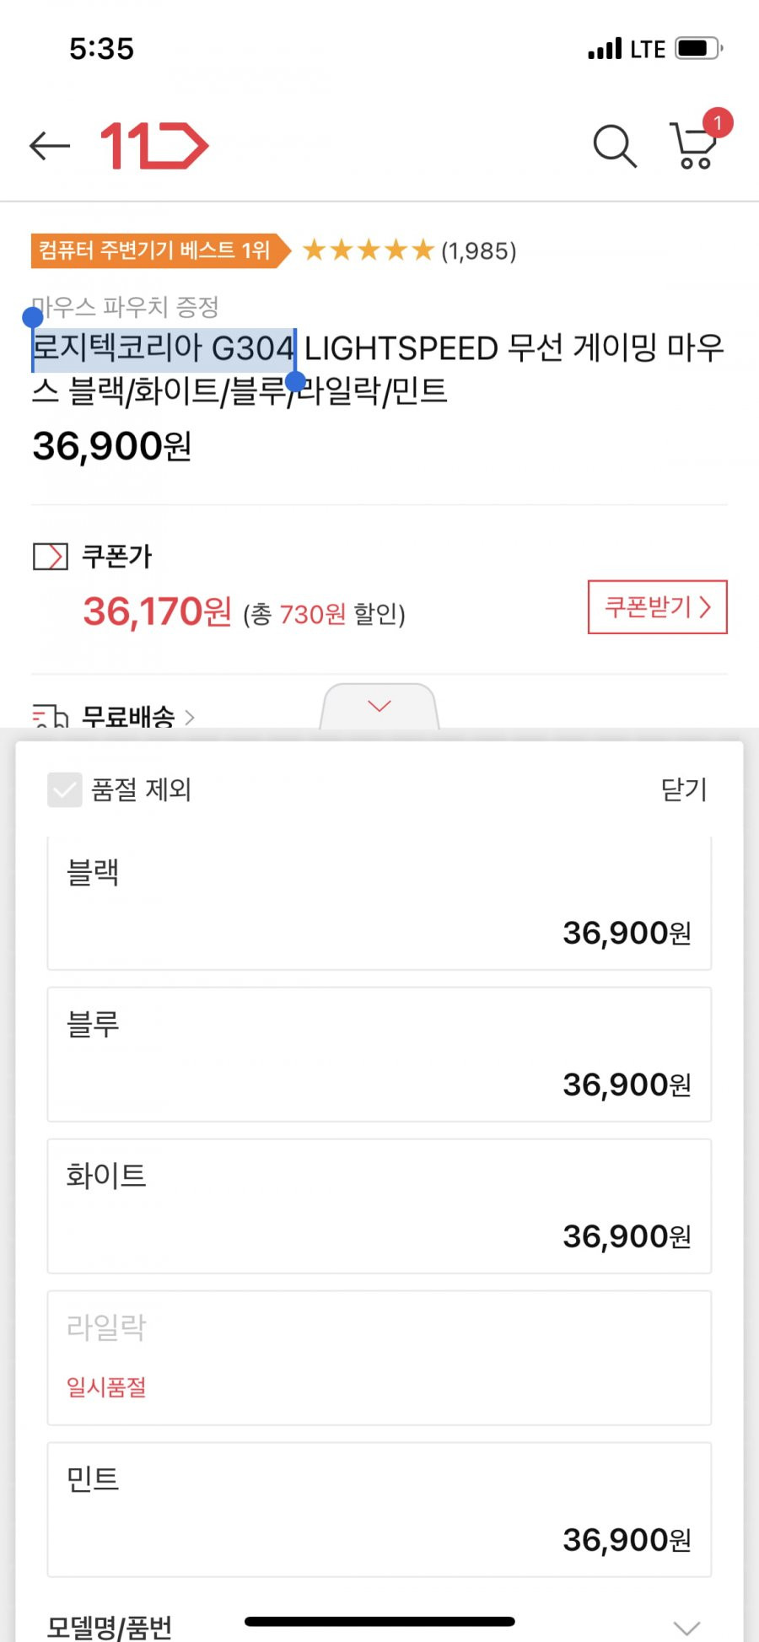Image resolution: width=759 pixels, height=1642 pixels.
Task: Tap the cart badge showing 1
Action: 718,123
